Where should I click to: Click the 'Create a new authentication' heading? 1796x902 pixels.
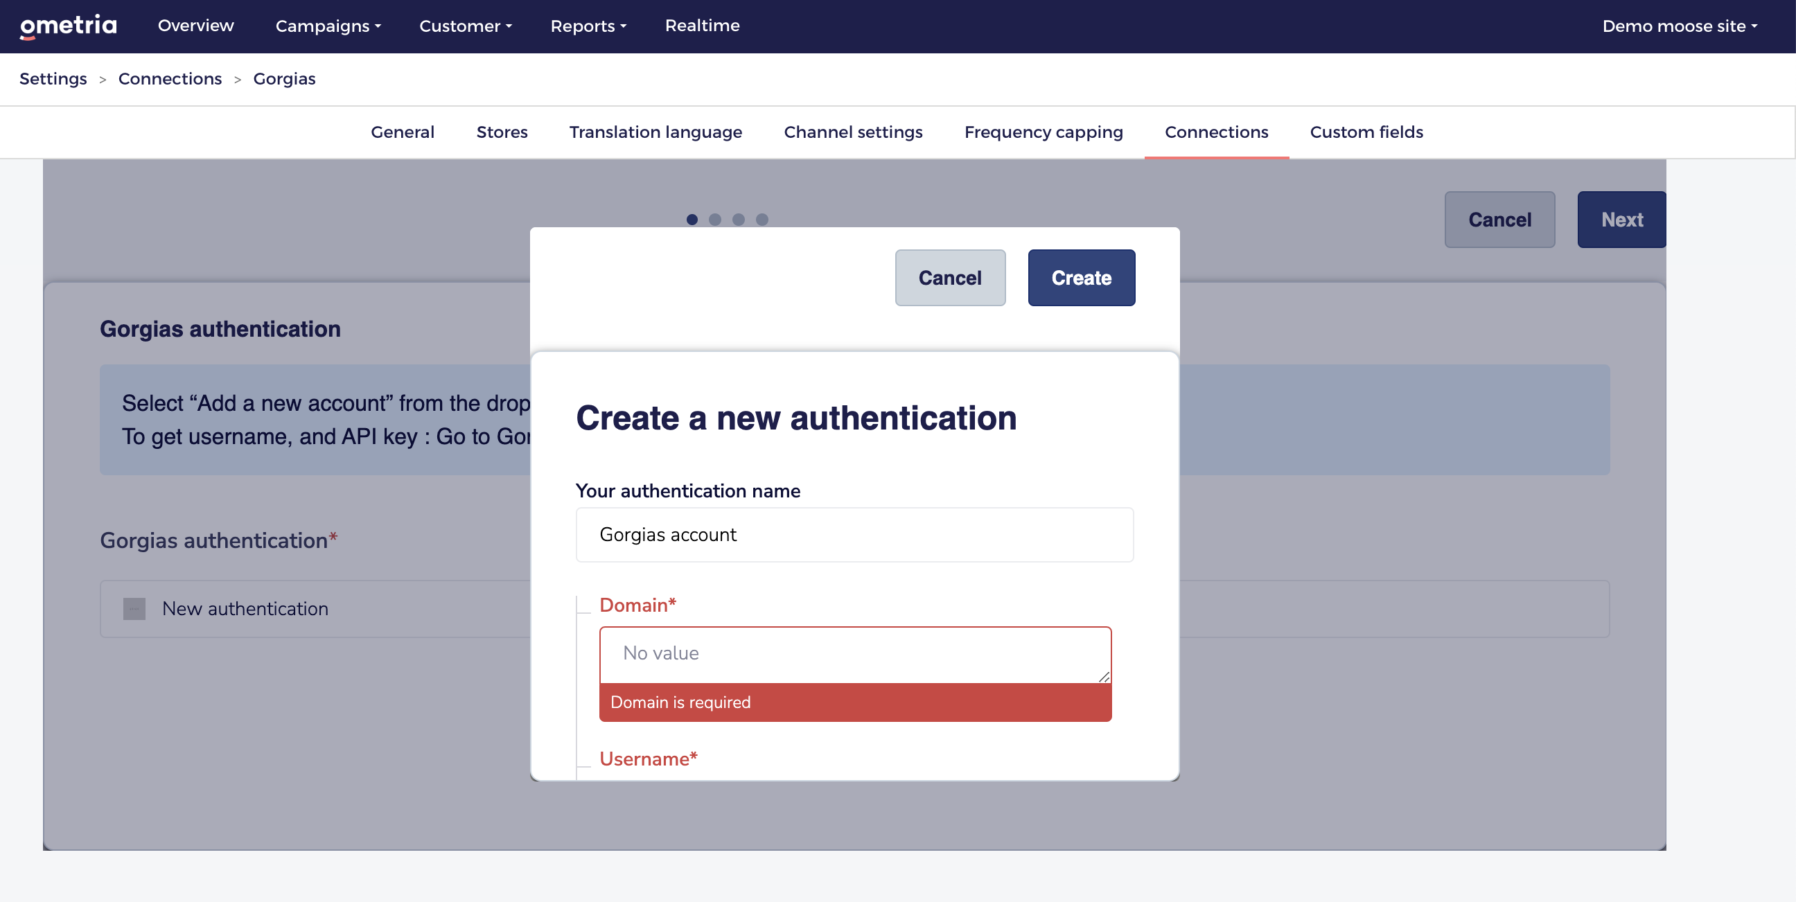[x=796, y=418]
